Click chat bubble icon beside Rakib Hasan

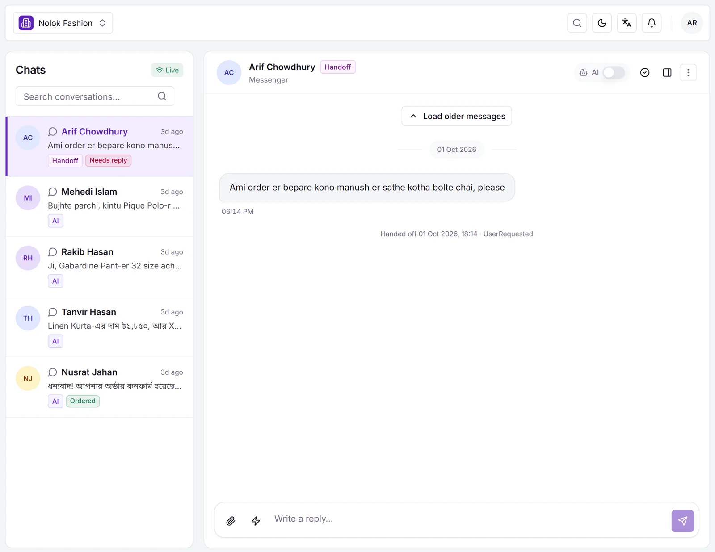pyautogui.click(x=53, y=252)
